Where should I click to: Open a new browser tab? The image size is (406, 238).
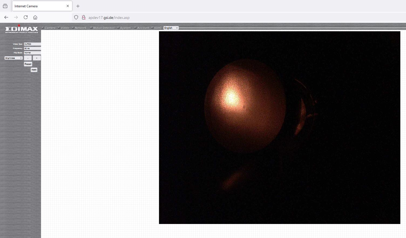[x=78, y=6]
